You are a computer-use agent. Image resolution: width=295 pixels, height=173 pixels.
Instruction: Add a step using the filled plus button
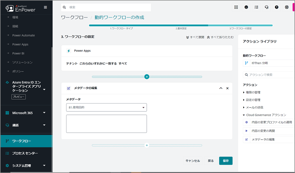point(147,77)
